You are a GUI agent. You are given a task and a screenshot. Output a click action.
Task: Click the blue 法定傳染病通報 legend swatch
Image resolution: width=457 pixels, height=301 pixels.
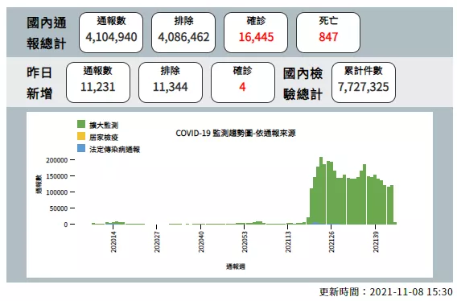pyautogui.click(x=81, y=148)
